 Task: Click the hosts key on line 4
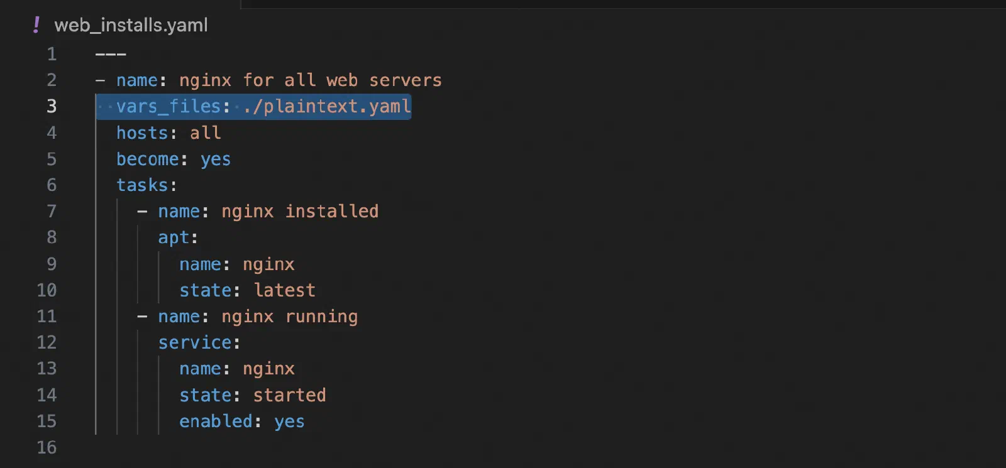point(142,133)
